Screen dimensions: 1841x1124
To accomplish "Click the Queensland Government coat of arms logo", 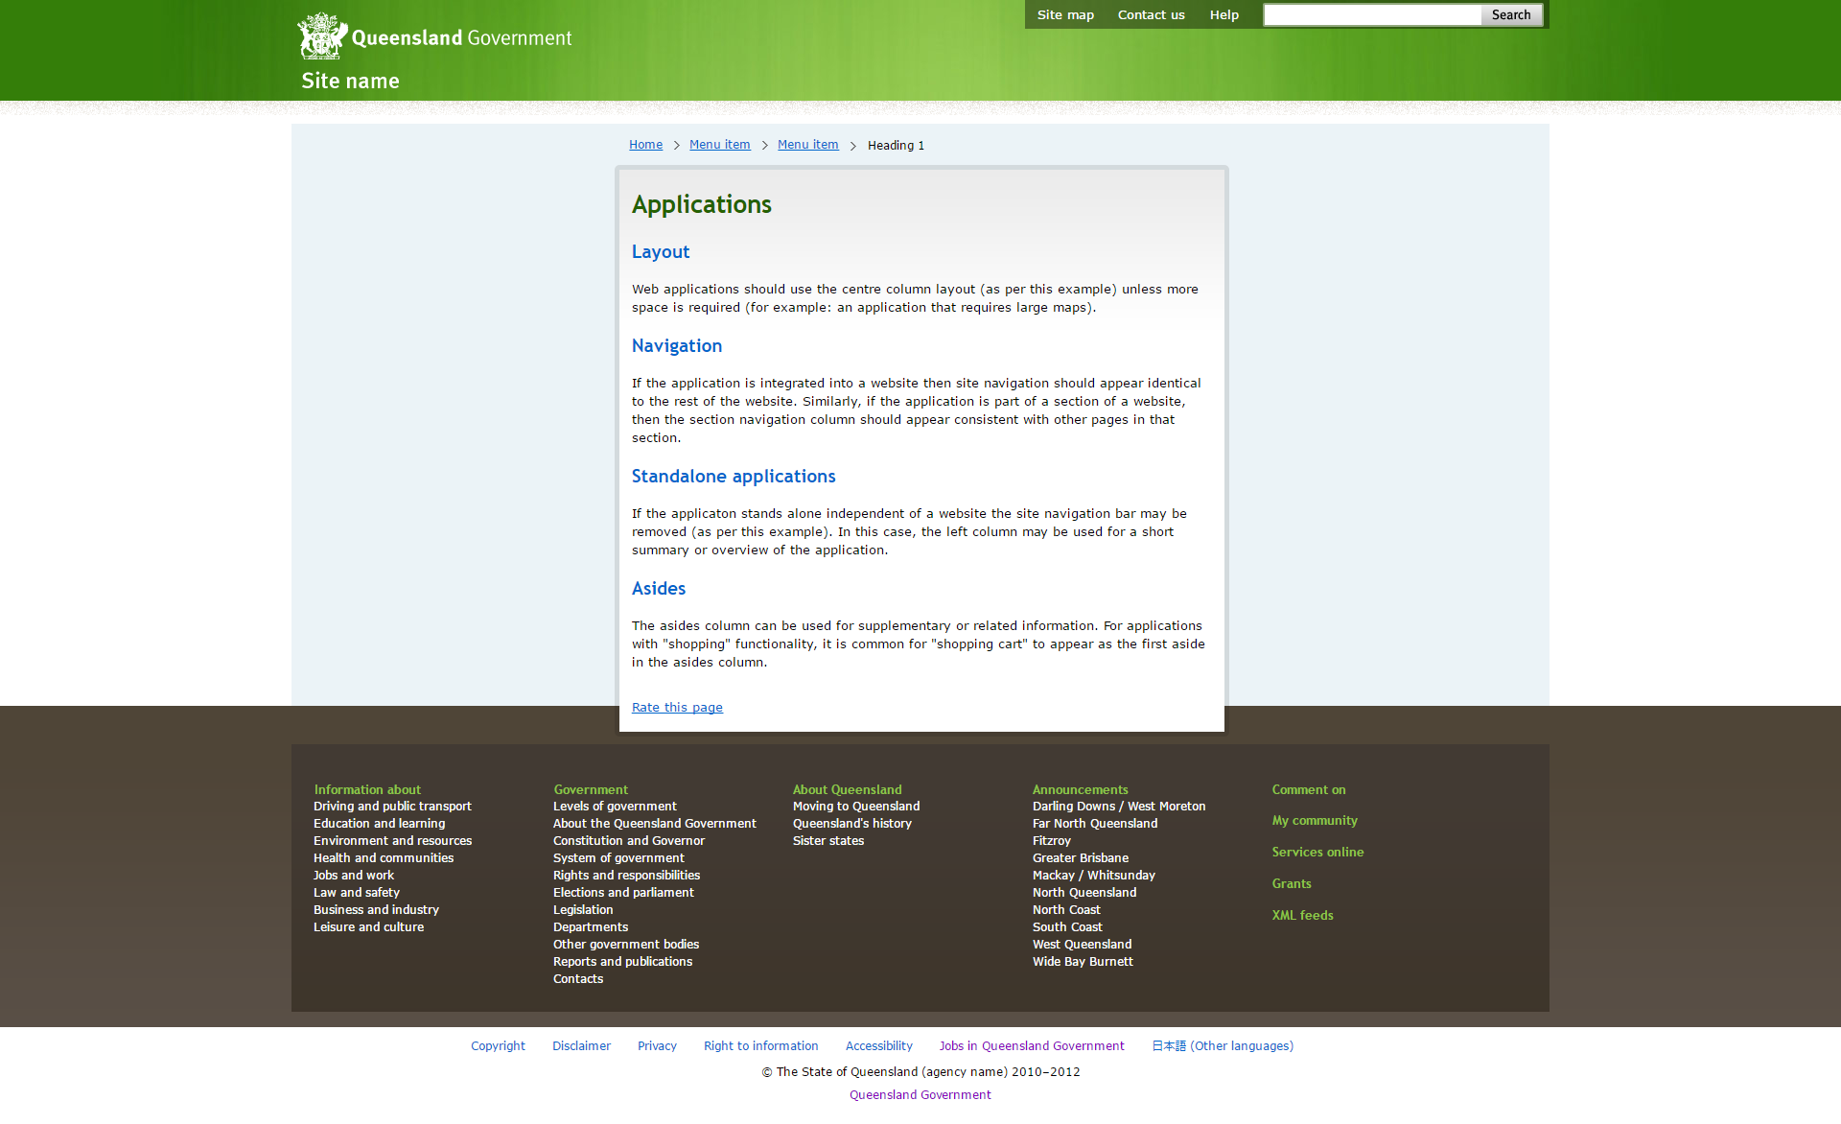I will [321, 36].
